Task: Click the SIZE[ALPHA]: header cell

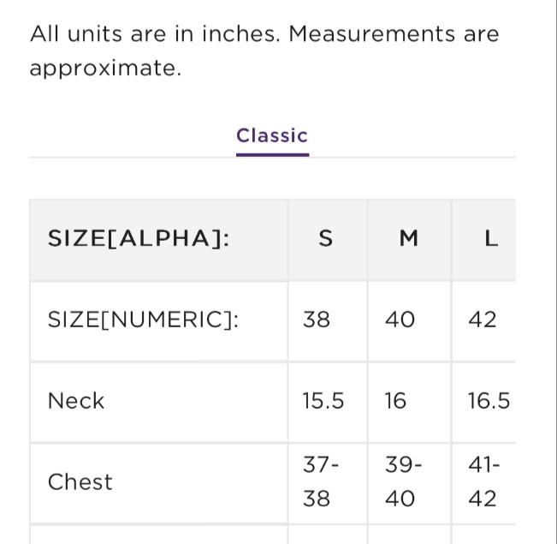Action: pyautogui.click(x=139, y=239)
